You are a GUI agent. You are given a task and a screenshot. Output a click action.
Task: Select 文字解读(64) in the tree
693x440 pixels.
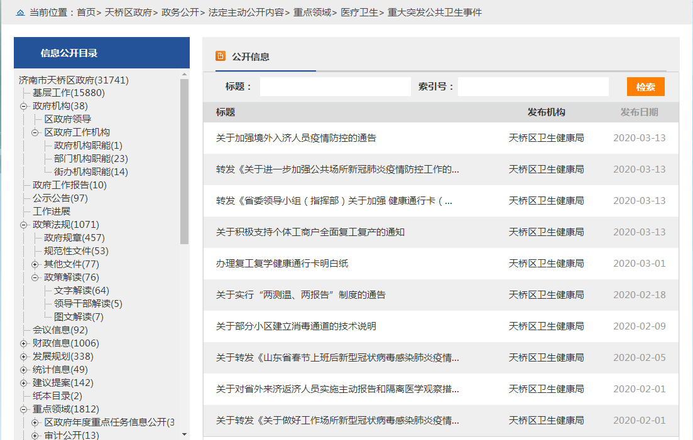pyautogui.click(x=81, y=291)
